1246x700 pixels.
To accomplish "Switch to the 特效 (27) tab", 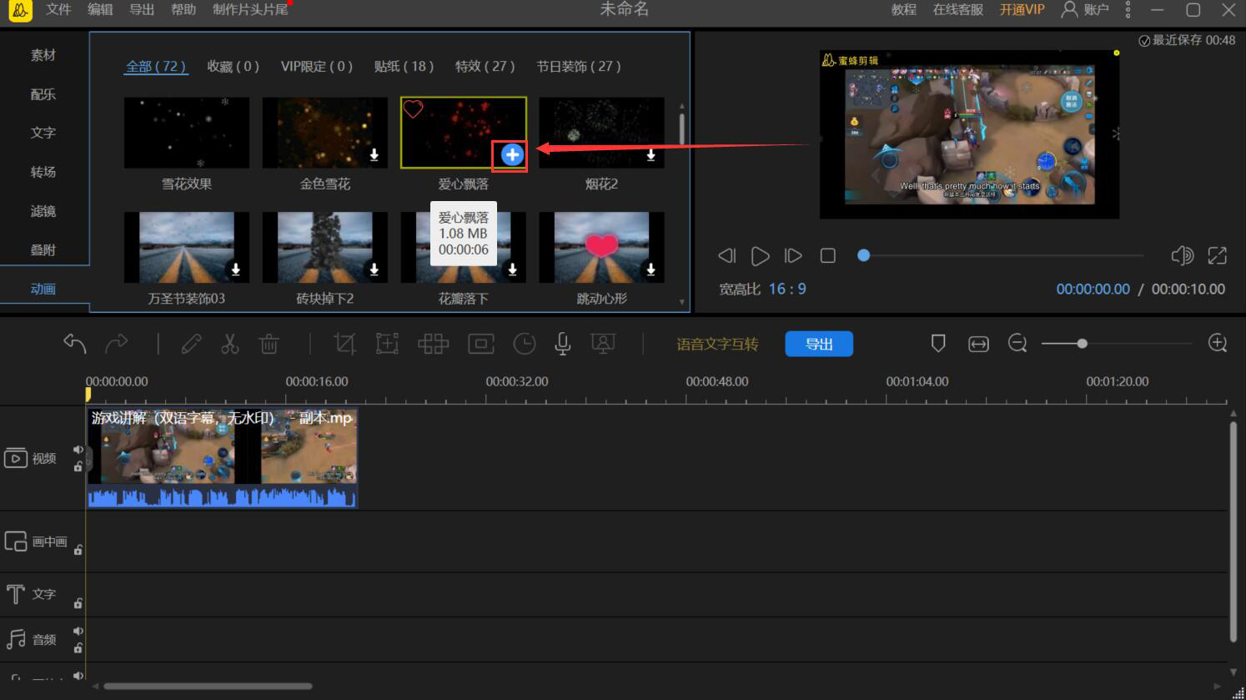I will (485, 67).
